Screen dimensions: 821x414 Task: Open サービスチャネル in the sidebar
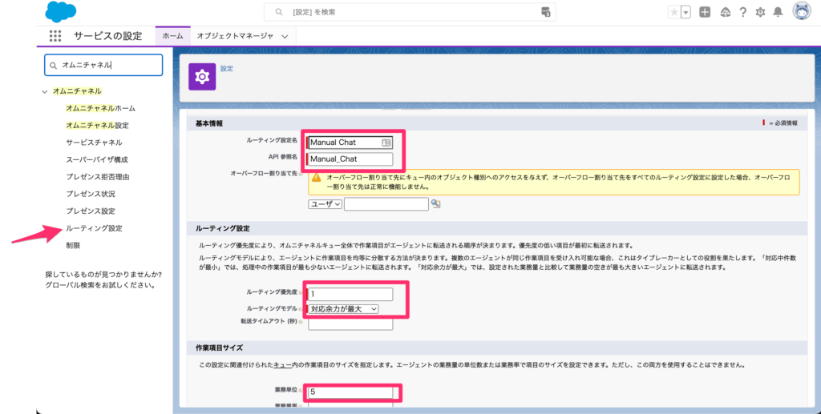pos(95,143)
